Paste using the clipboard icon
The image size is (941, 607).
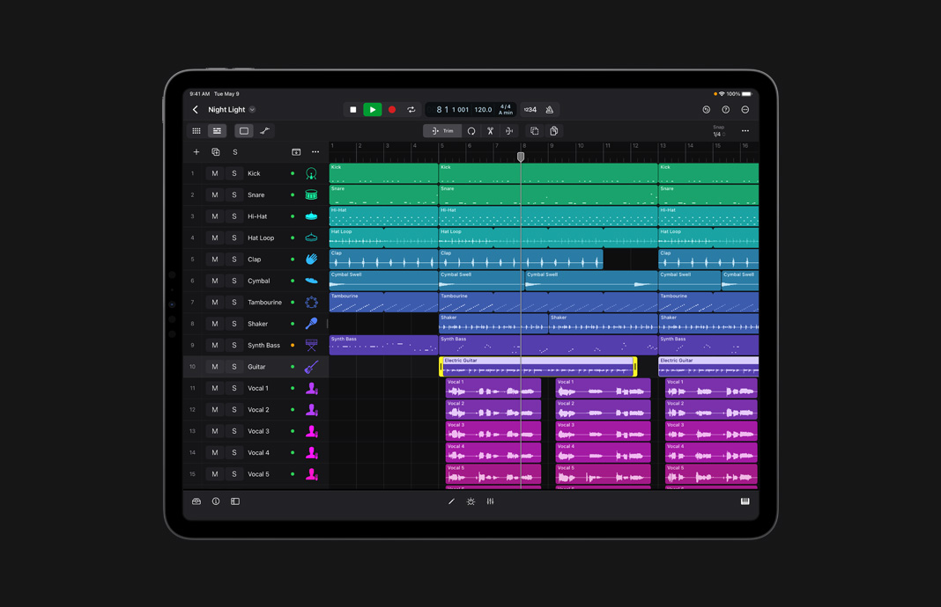pos(554,131)
